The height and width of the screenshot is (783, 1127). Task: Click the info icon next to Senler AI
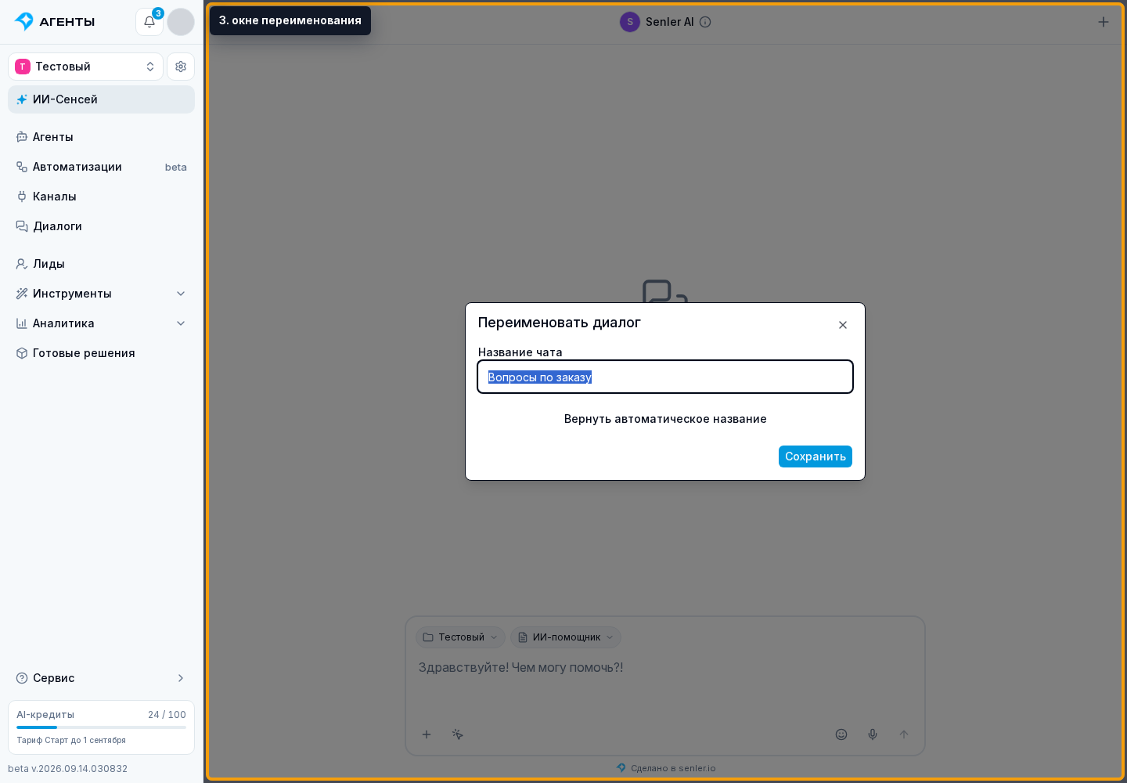705,22
